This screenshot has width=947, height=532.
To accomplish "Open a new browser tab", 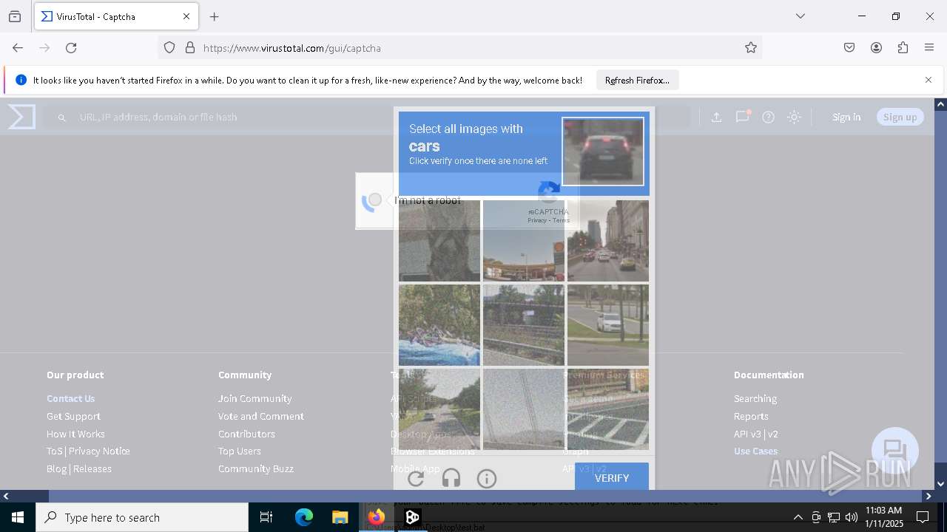I will tap(215, 16).
